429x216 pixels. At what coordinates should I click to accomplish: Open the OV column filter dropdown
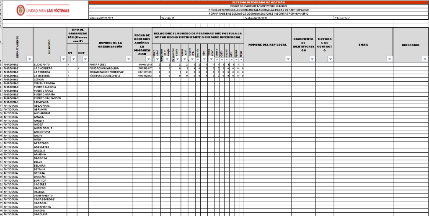74,59
